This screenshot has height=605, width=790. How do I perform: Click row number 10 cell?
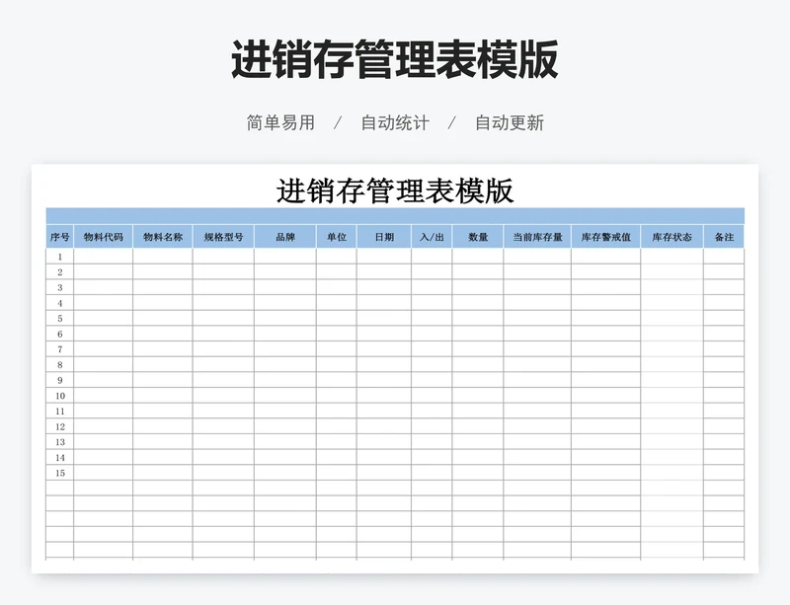coord(60,396)
